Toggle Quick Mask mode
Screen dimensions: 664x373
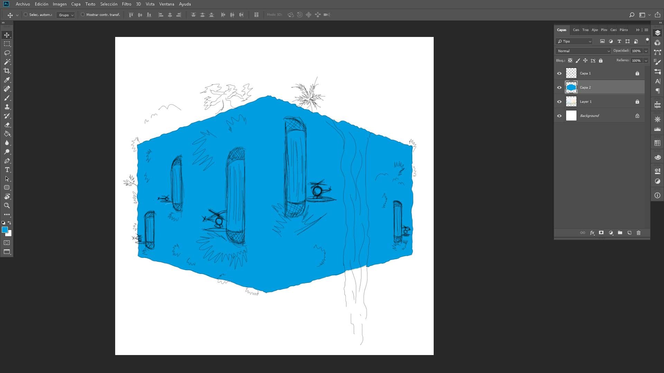(x=7, y=243)
